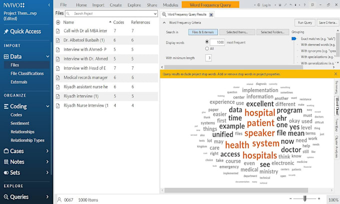Click the word cloud horizontal scrollbar

coord(236,191)
